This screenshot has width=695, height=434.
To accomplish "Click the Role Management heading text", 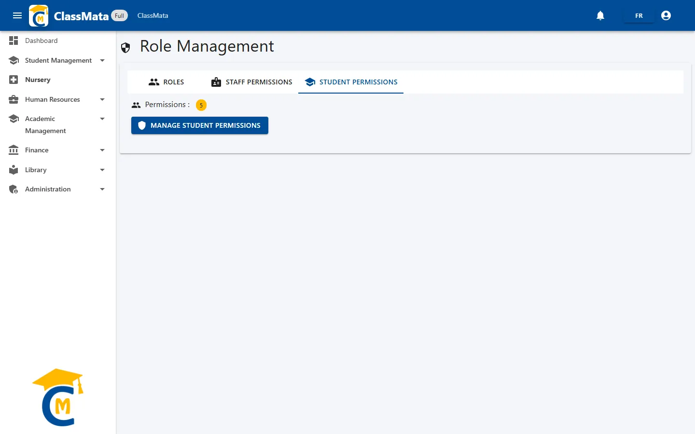I will coord(207,46).
